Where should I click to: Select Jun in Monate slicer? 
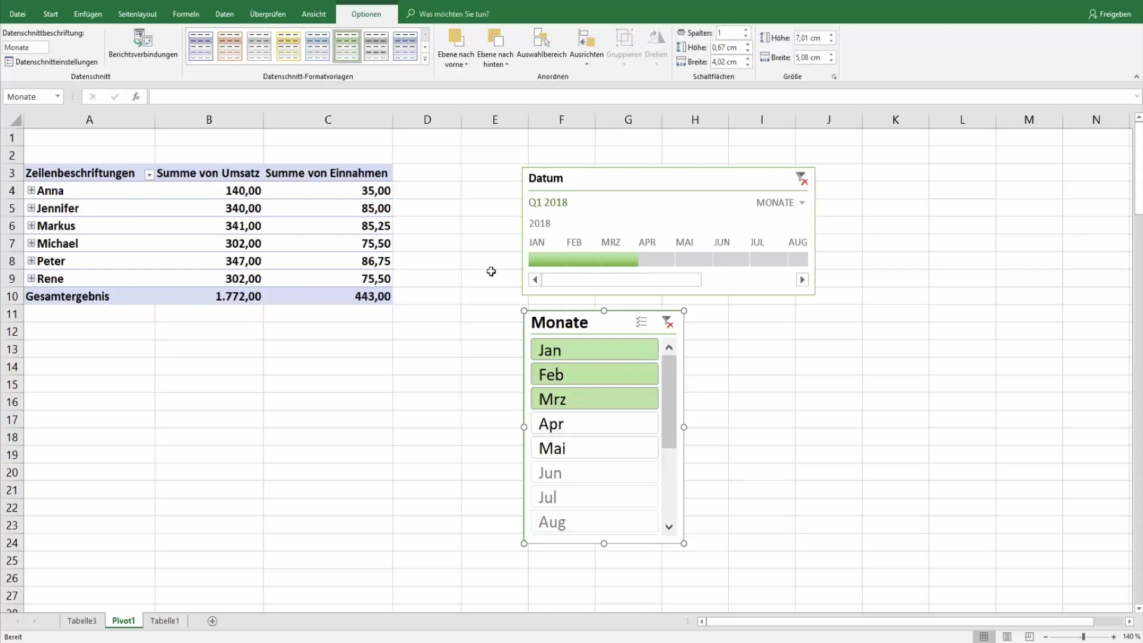click(x=594, y=473)
